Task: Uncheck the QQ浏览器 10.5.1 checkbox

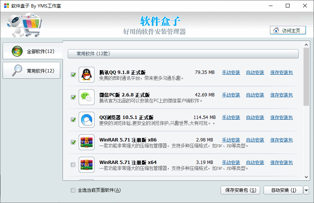Action: coord(73,120)
